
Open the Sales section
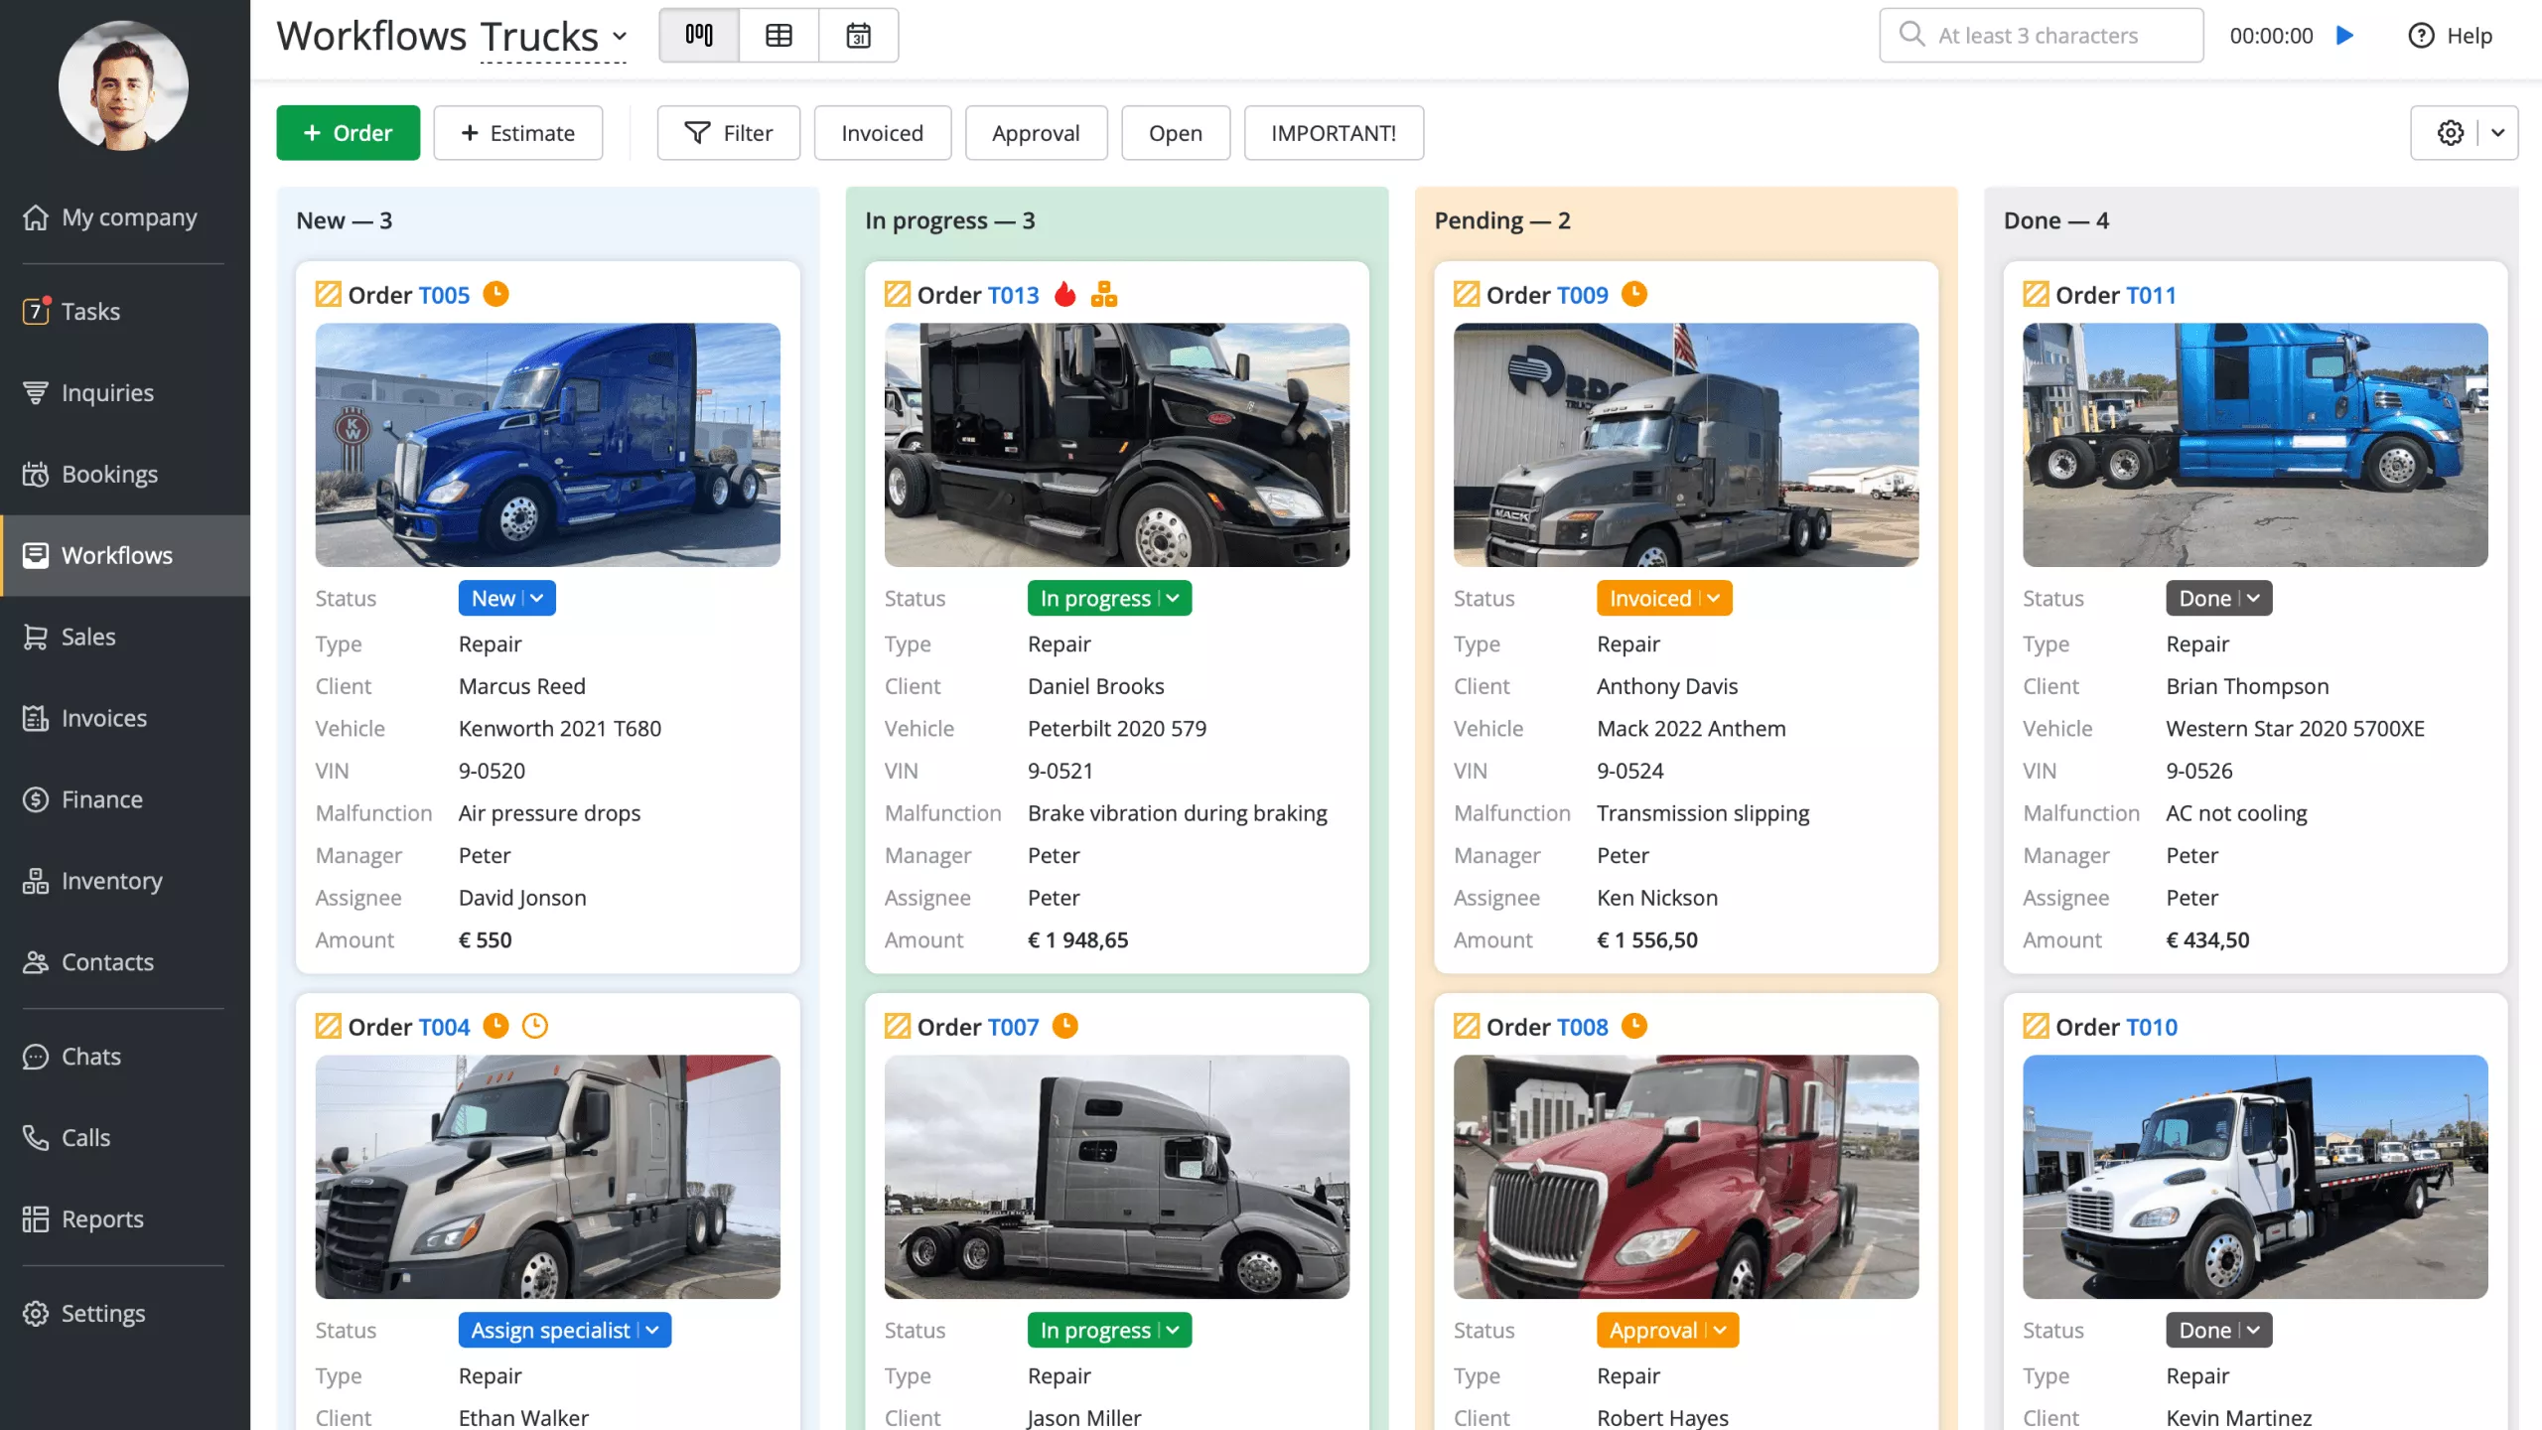pos(125,637)
